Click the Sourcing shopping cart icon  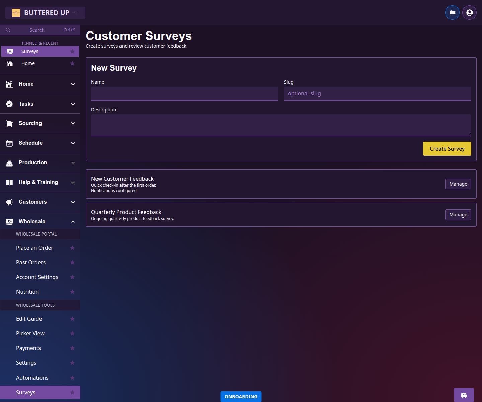9,123
